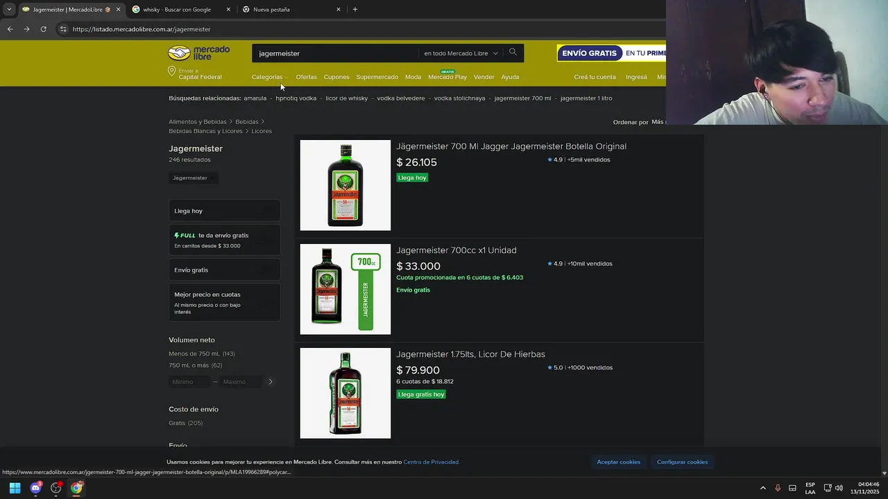Image resolution: width=888 pixels, height=499 pixels.
Task: Click the browser forward arrow
Action: [26, 29]
